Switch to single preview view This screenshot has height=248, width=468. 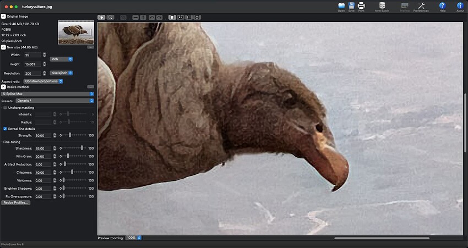172,17
